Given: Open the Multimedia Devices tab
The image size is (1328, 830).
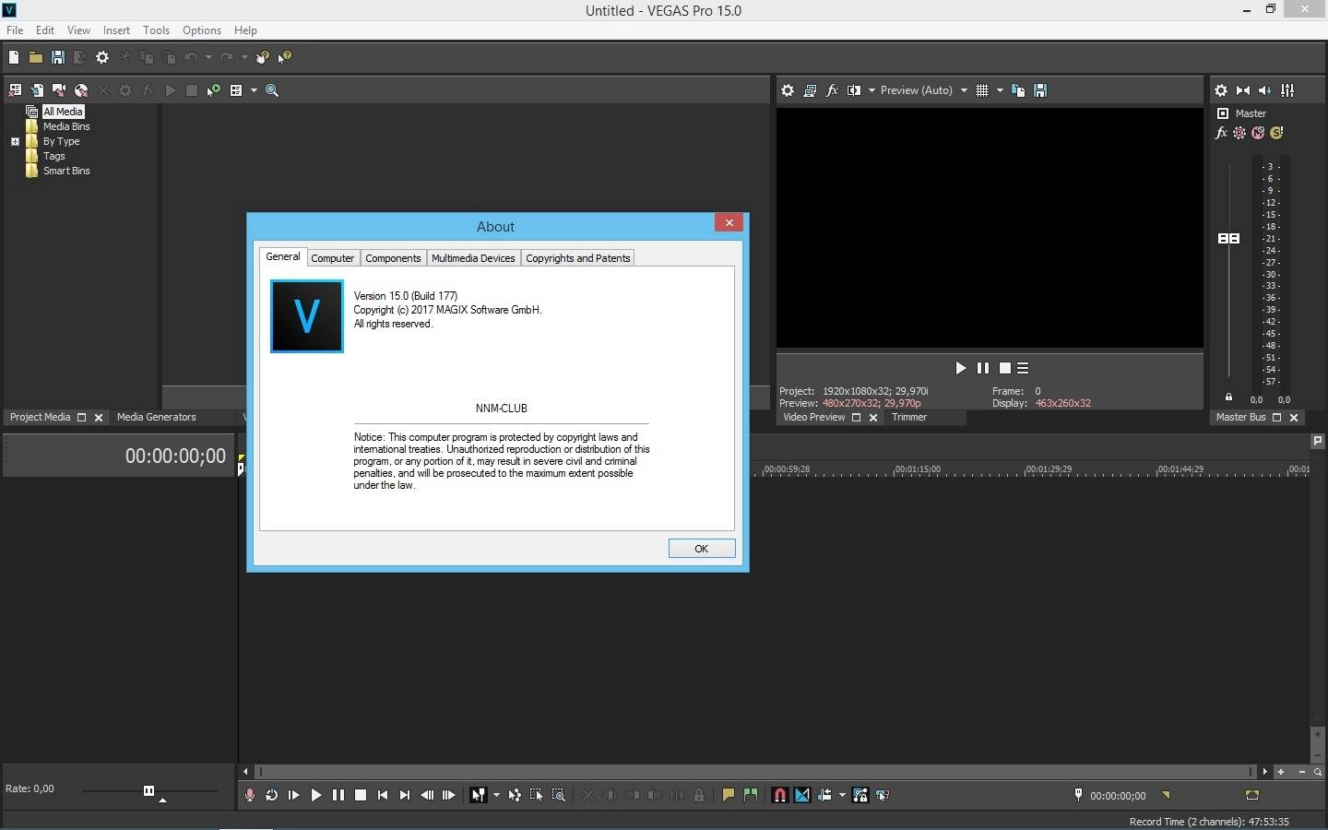Looking at the screenshot, I should point(473,258).
